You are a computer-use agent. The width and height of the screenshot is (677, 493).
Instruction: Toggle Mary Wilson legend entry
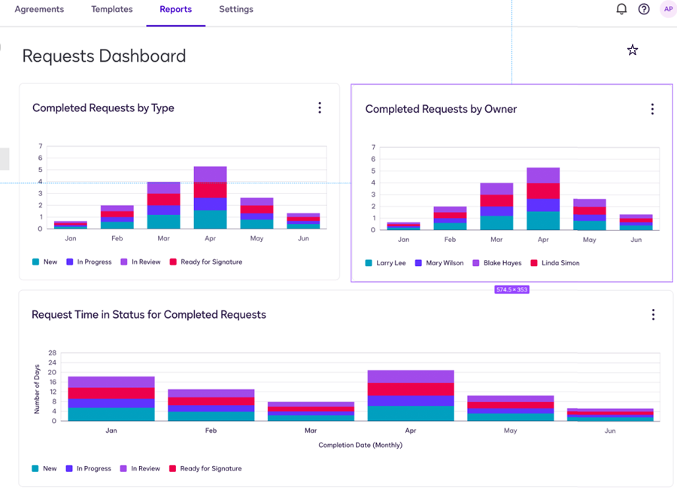(x=439, y=263)
